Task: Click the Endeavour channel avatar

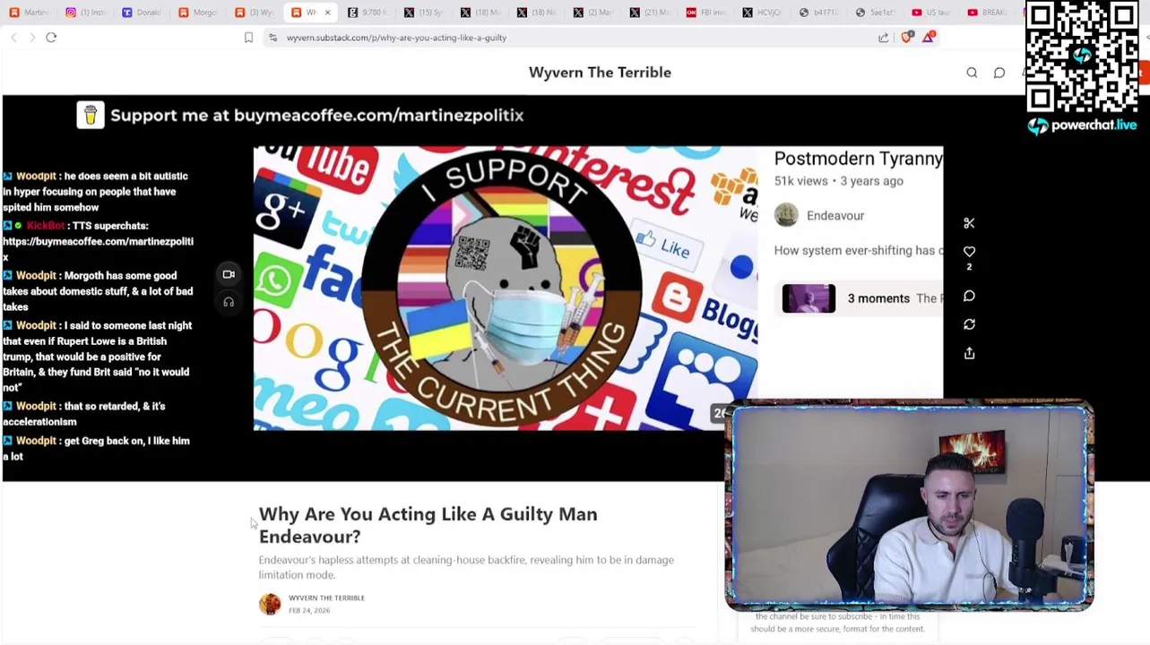Action: (786, 215)
